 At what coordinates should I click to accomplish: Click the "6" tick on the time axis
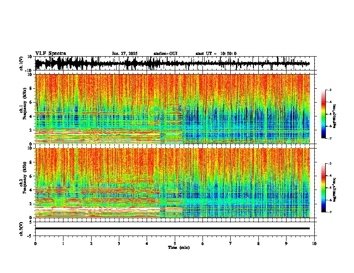(x=203, y=244)
